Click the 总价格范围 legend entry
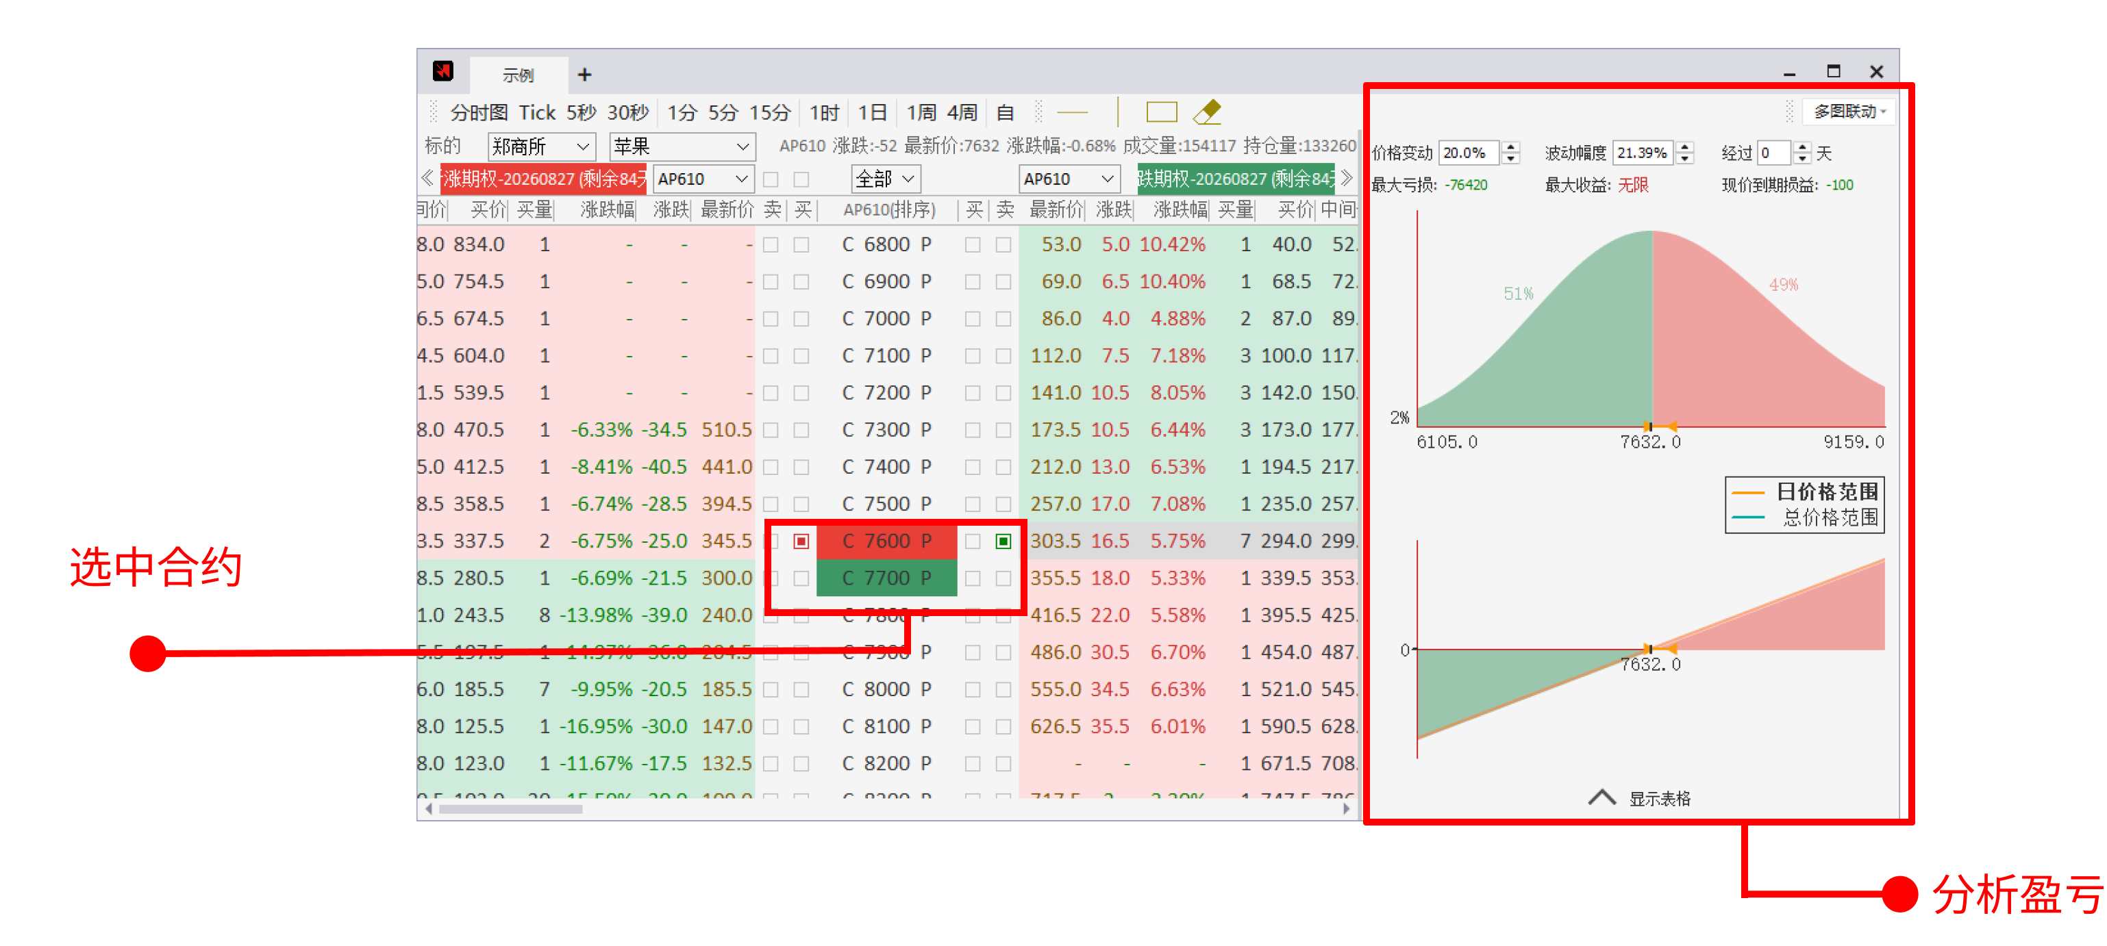Image resolution: width=2107 pixels, height=946 pixels. pos(1805,517)
